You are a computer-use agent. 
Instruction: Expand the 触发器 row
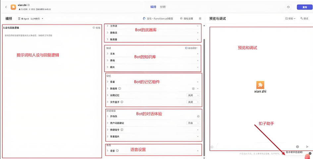(107, 39)
